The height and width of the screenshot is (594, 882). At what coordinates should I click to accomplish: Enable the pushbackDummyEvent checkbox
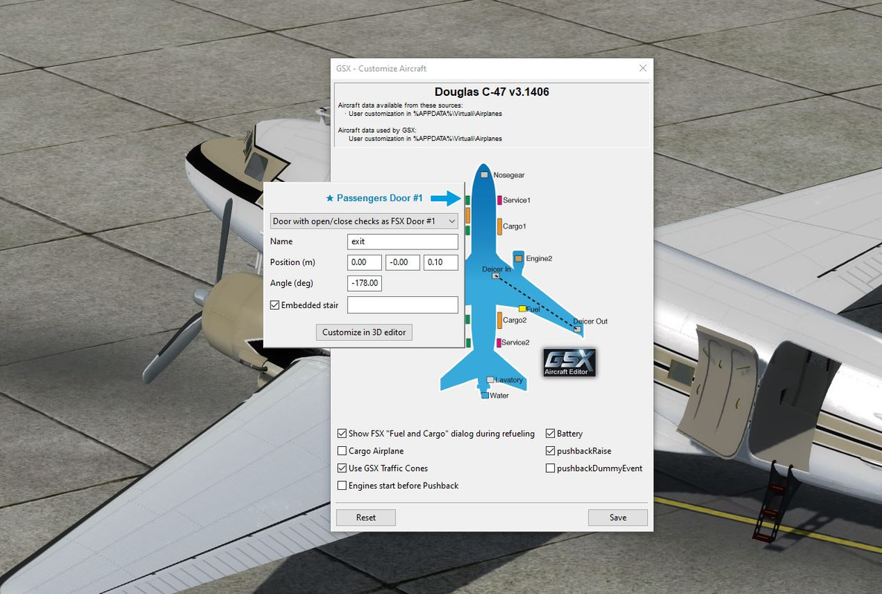550,468
